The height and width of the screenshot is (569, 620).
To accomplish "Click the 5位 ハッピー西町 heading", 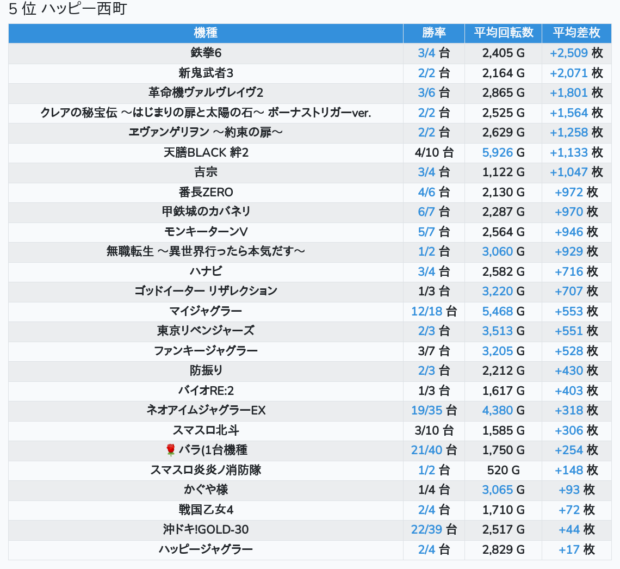I will point(68,9).
